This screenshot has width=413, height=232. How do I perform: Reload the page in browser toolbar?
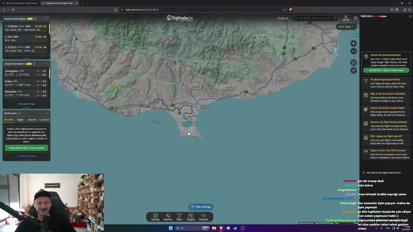tap(13, 10)
